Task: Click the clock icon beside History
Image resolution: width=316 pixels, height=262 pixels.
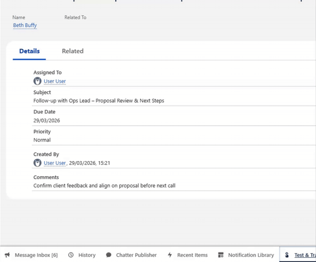Action: pos(71,255)
